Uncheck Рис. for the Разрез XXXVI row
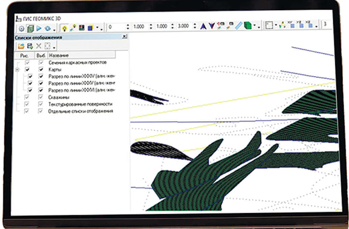349x229 pixels. coord(30,90)
